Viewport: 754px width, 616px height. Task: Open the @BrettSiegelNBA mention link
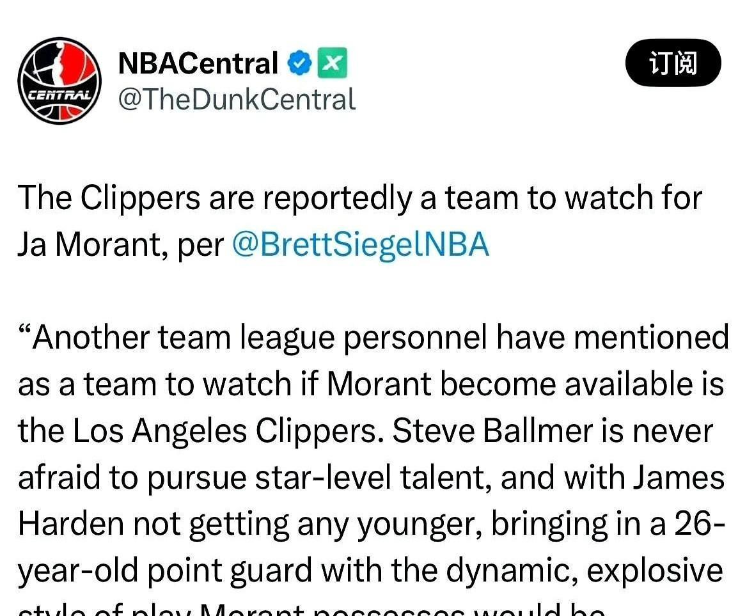point(361,245)
